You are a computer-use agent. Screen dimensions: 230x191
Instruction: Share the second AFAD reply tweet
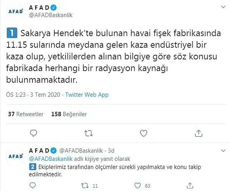point(190,185)
